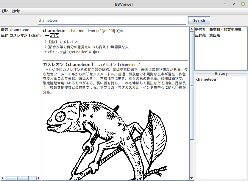Click the History panel label
Screen dimensions: 248x181
click(221, 74)
